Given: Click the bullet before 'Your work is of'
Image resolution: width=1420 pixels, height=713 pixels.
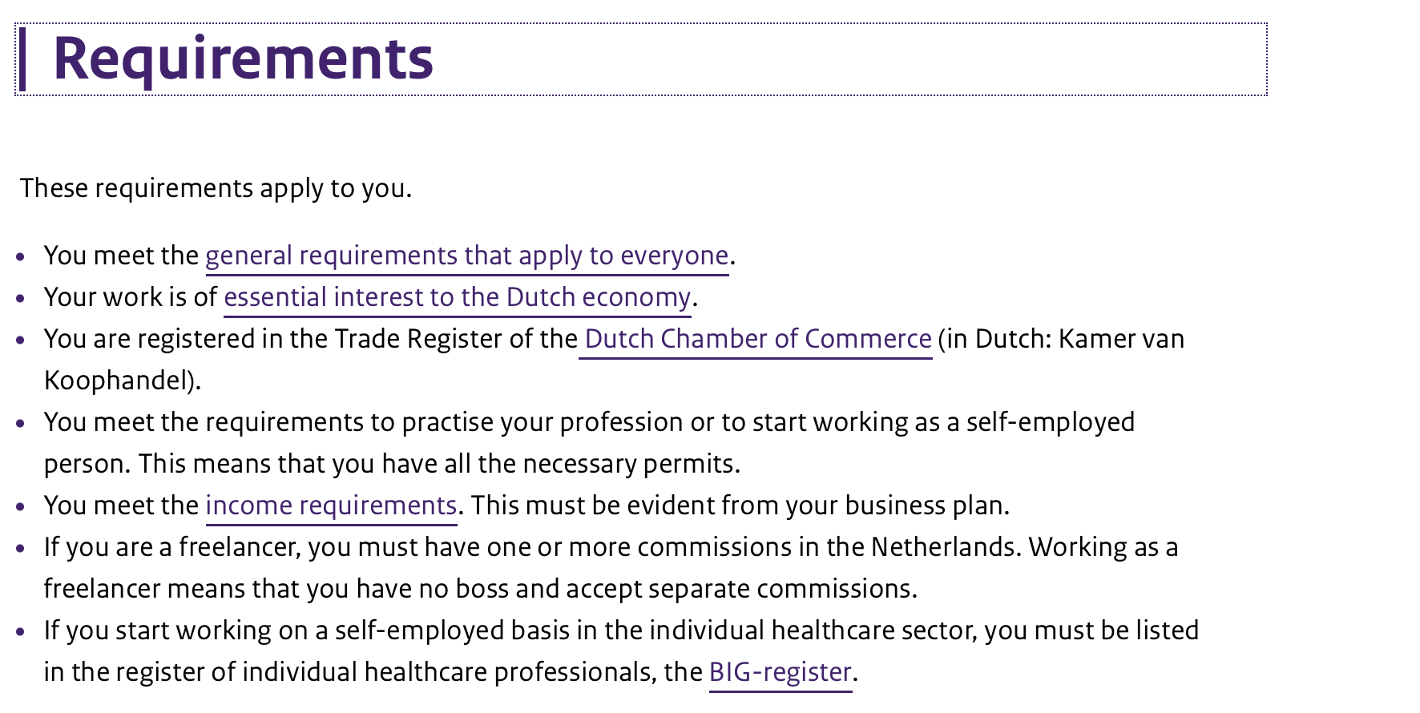Looking at the screenshot, I should [21, 299].
